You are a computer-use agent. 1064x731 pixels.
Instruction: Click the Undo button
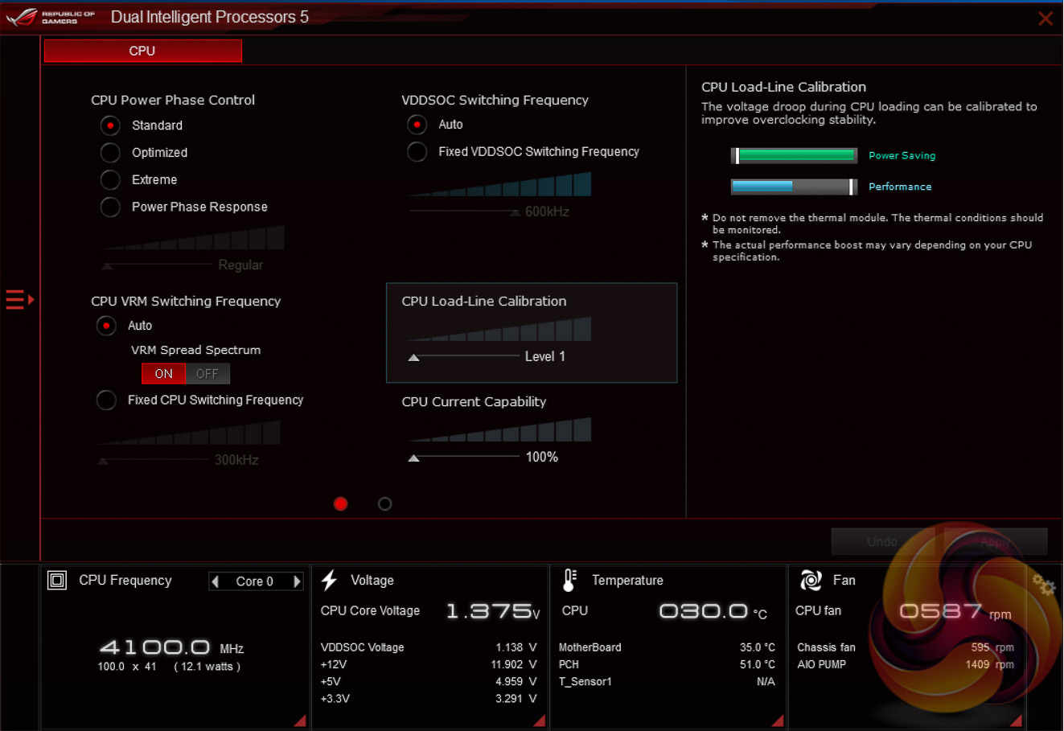click(x=882, y=541)
